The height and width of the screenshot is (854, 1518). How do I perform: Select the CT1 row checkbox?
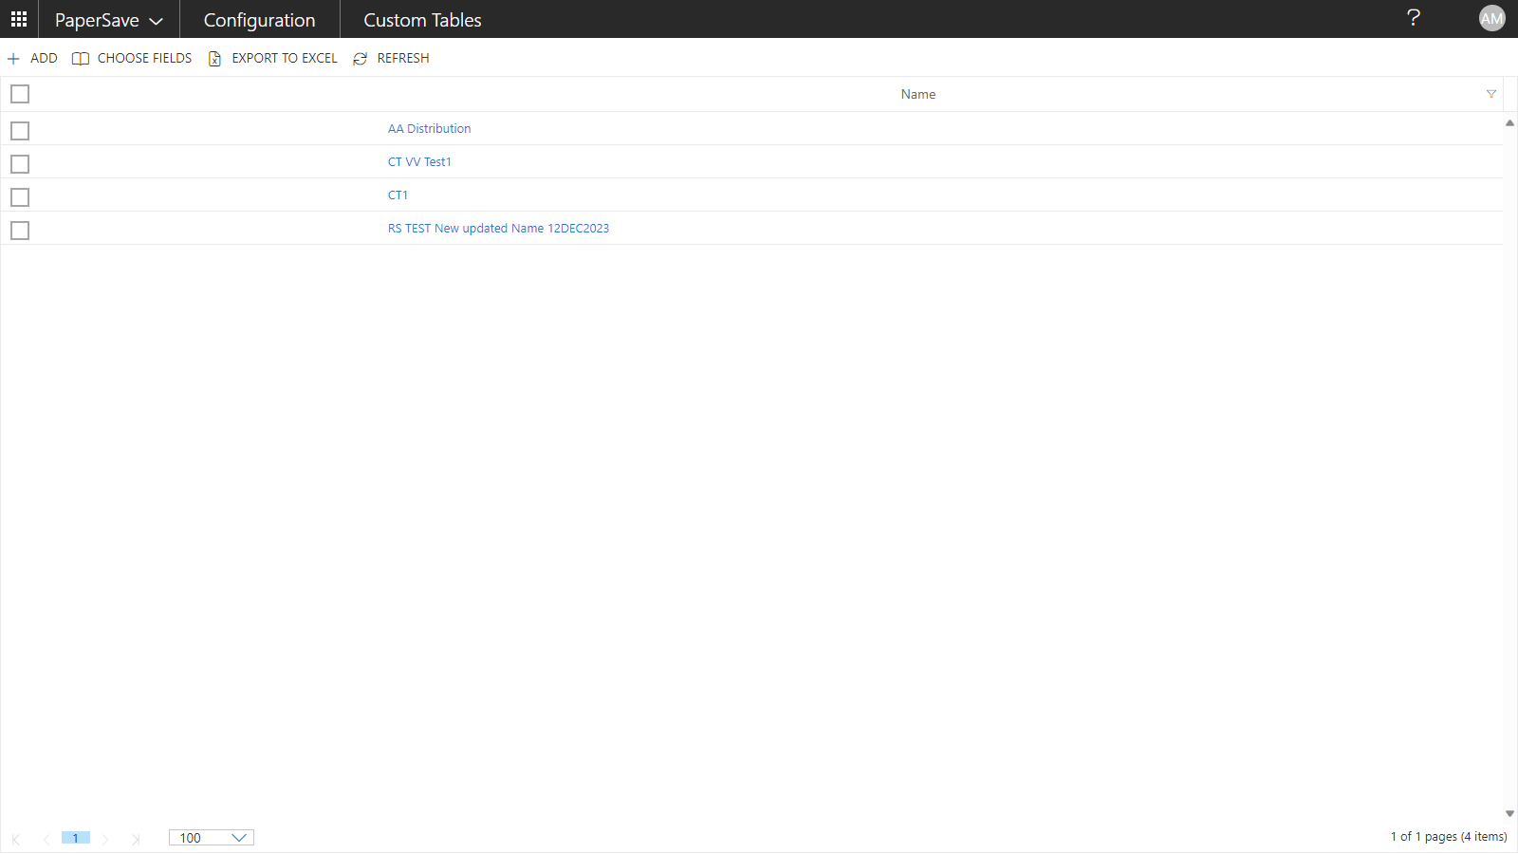20,197
